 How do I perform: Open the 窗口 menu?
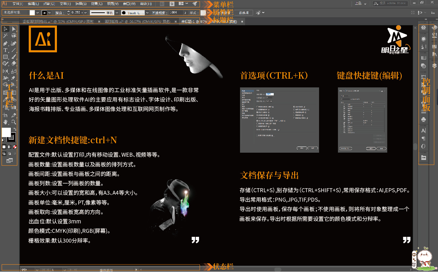coord(129,4)
